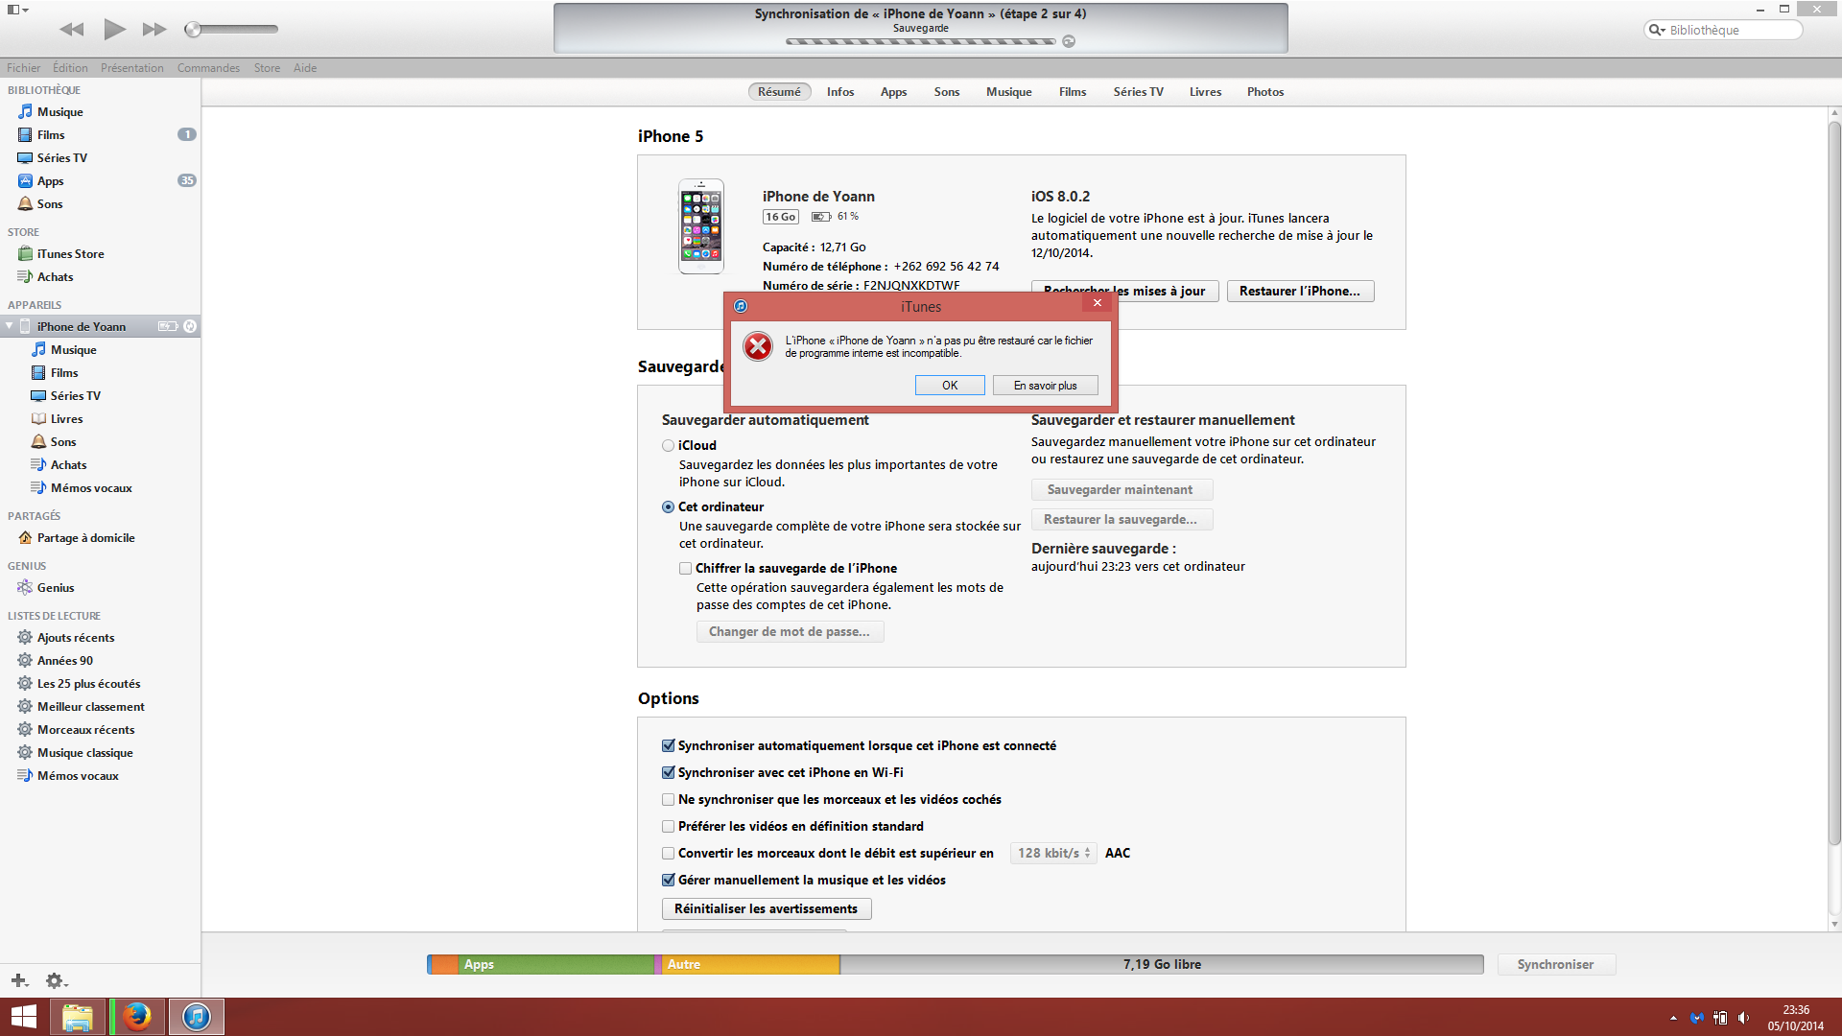1842x1036 pixels.
Task: Toggle Ne synchroniser que les morceaux cochés
Action: click(x=668, y=800)
